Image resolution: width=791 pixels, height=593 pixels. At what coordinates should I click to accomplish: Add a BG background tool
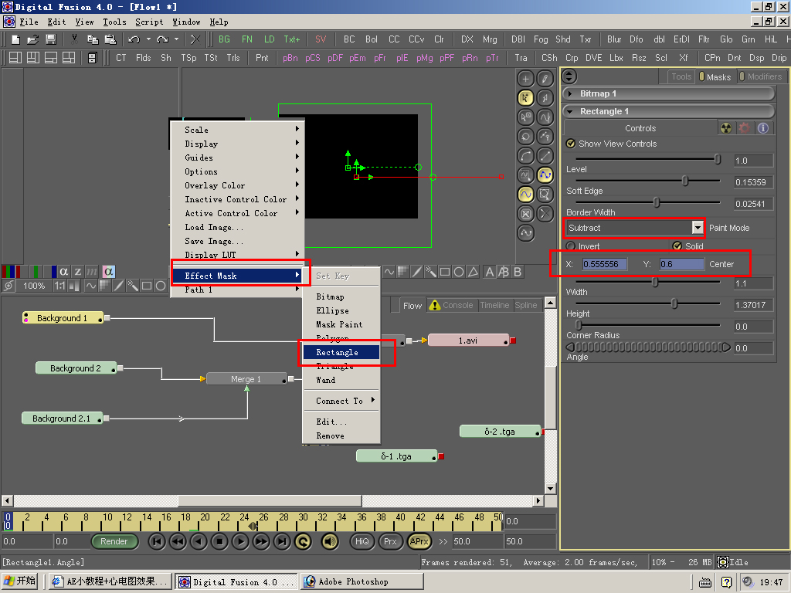pyautogui.click(x=224, y=39)
